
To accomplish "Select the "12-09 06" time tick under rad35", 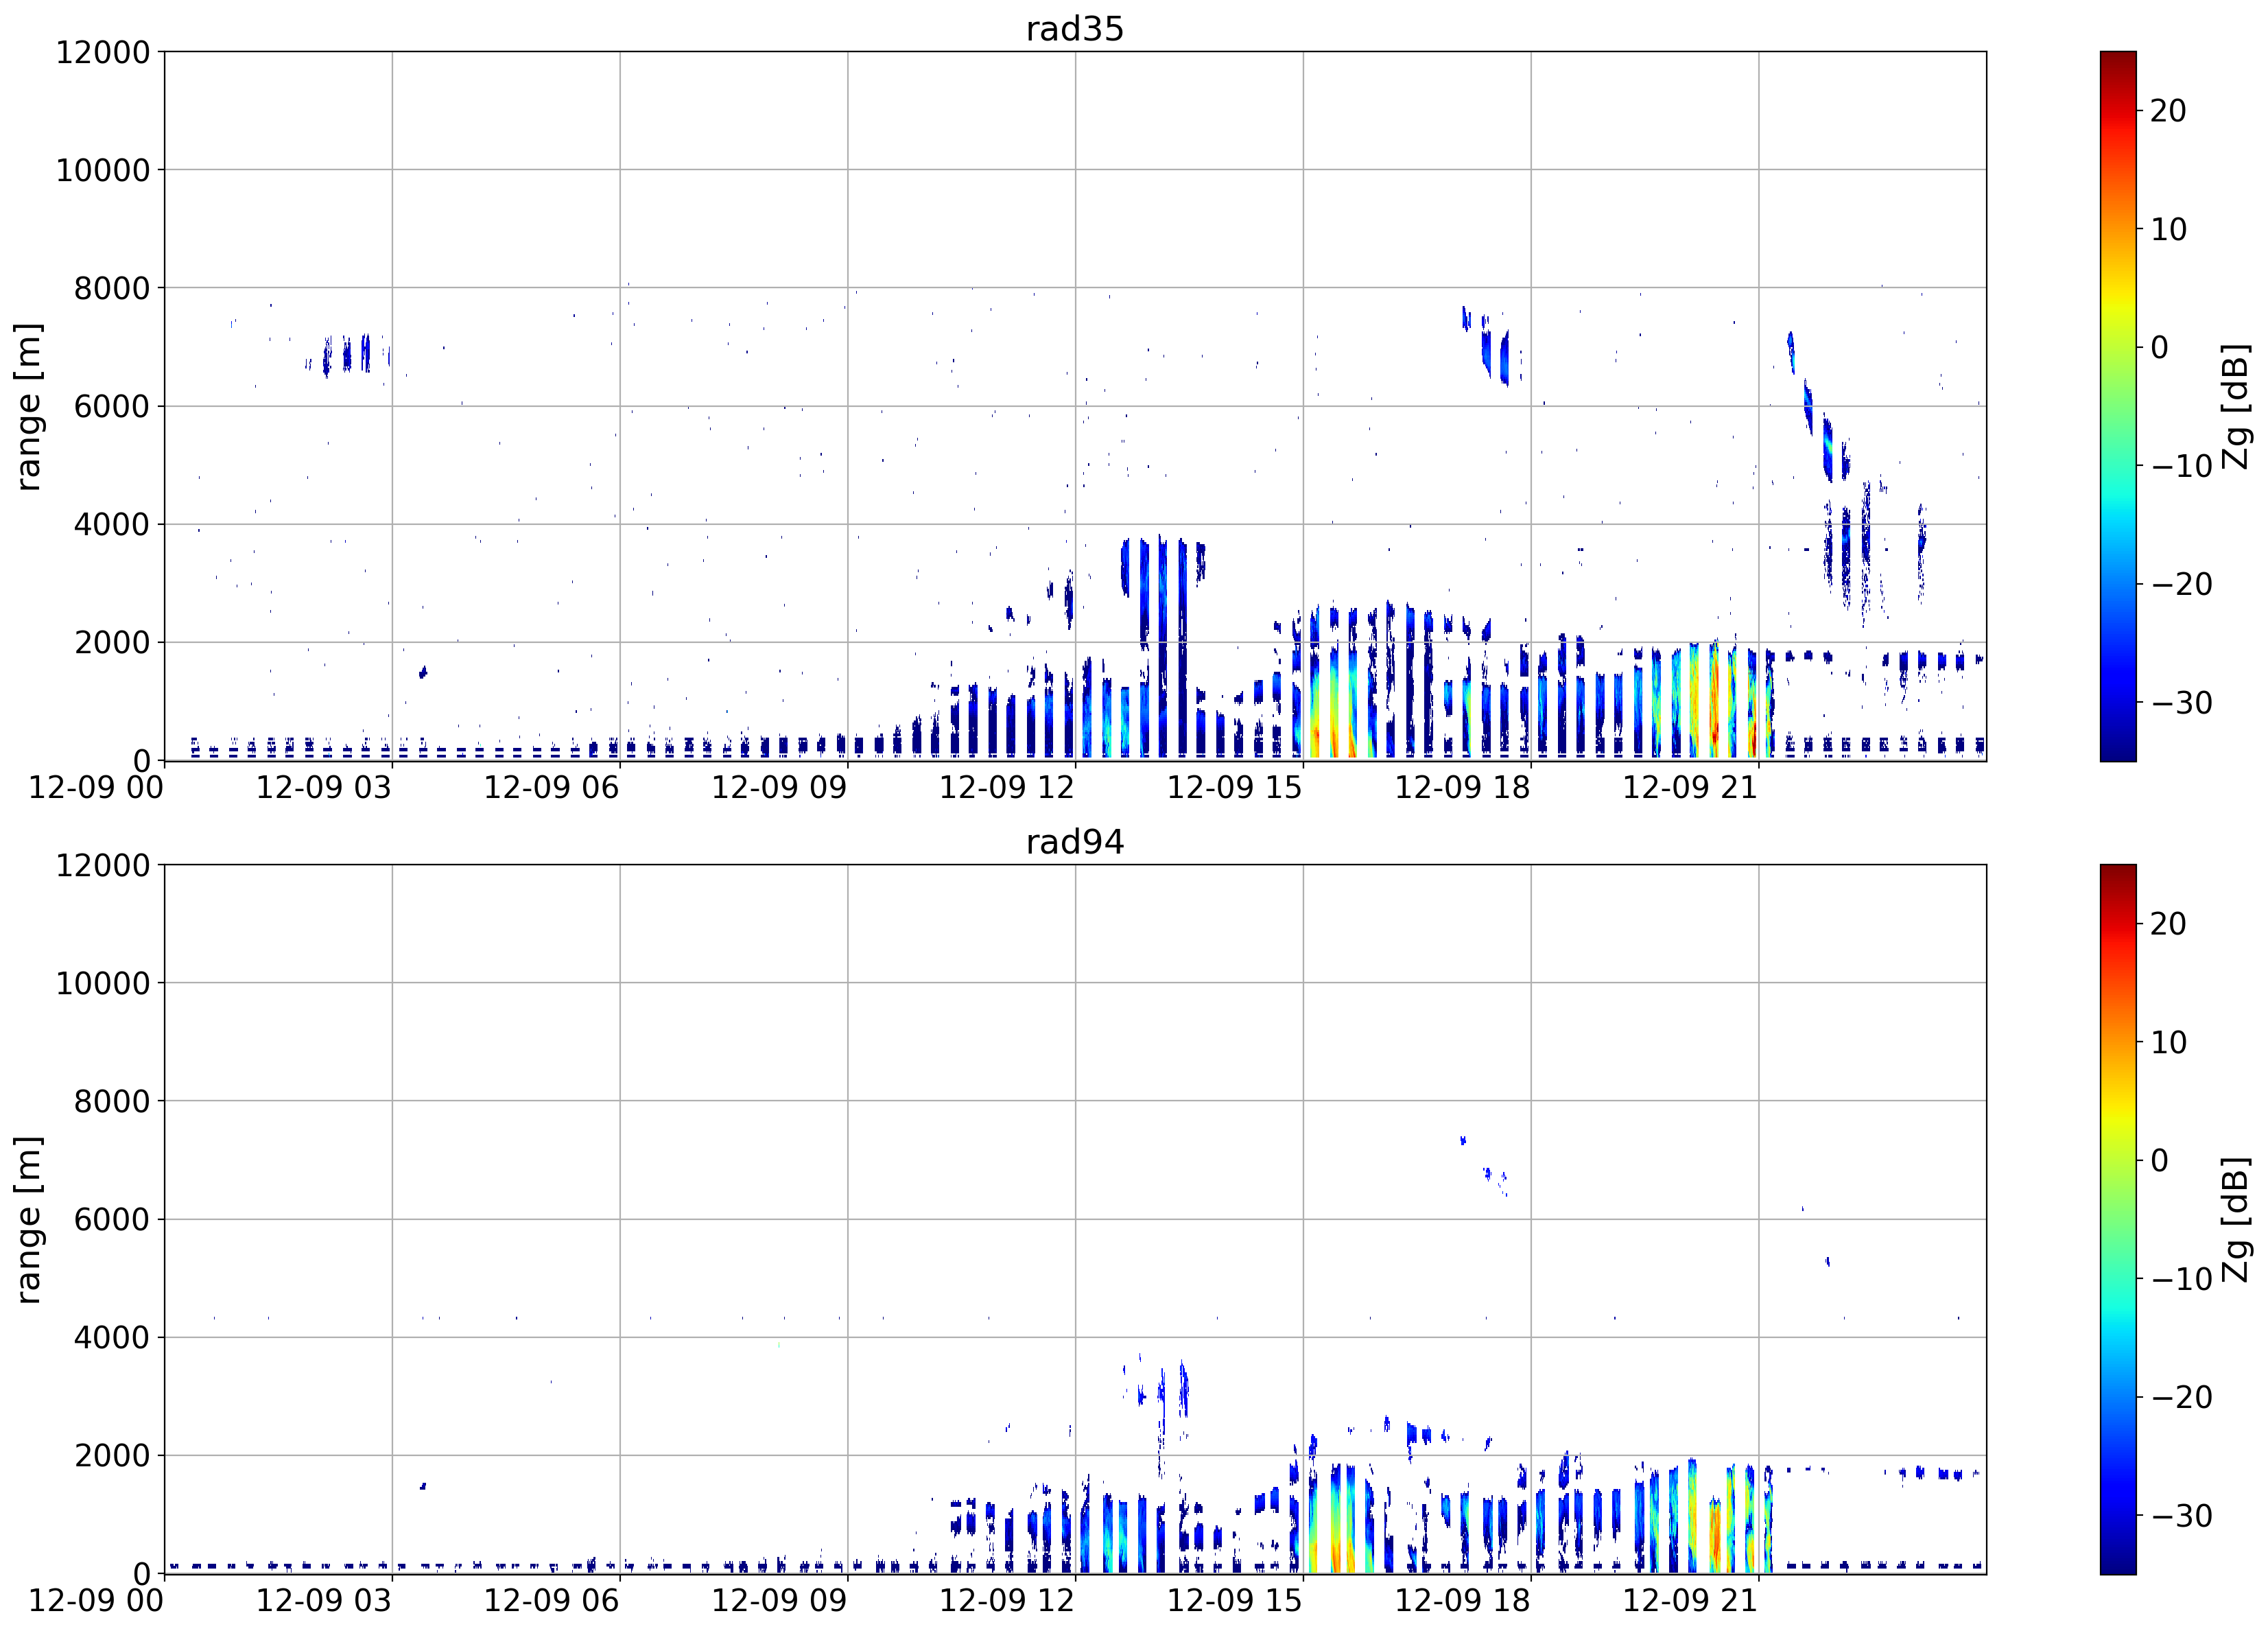I will (x=552, y=788).
